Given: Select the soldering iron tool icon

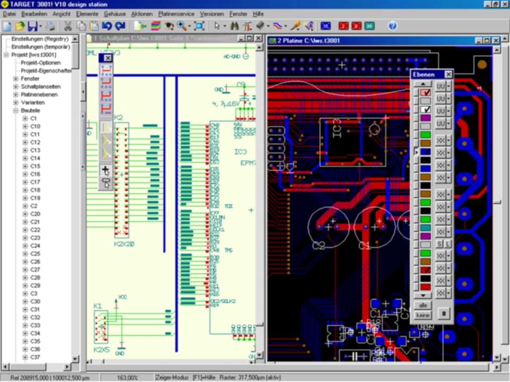Looking at the screenshot, I should [x=295, y=25].
